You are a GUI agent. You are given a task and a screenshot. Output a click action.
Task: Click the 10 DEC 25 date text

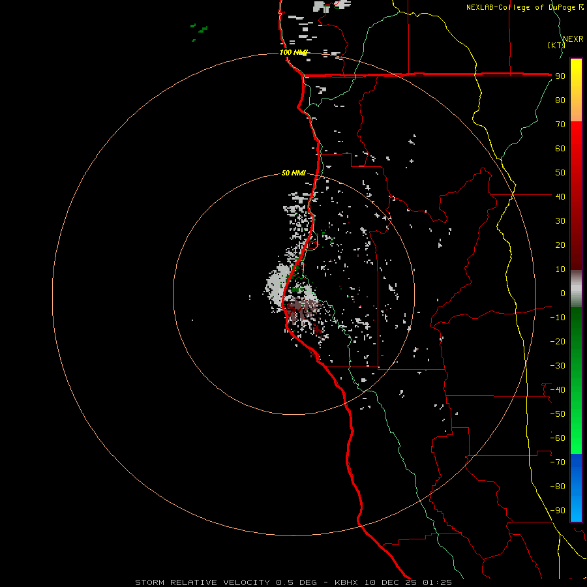coord(391,582)
